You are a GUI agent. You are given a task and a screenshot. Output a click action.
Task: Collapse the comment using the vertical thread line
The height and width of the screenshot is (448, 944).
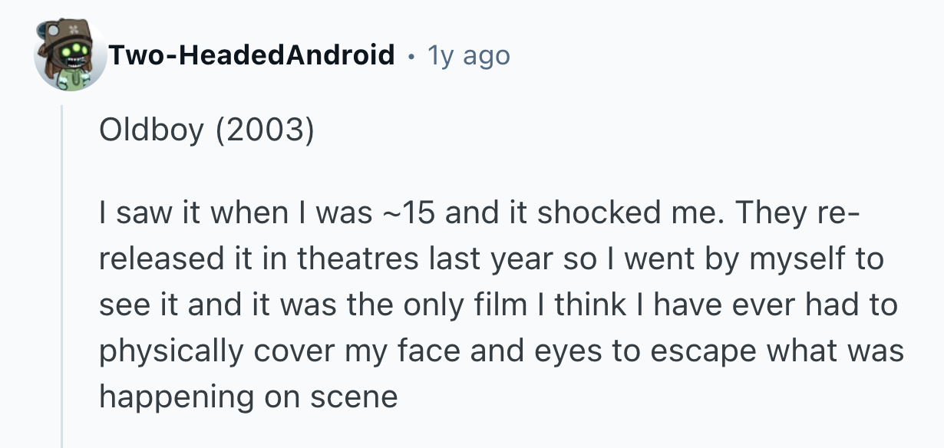click(x=62, y=276)
